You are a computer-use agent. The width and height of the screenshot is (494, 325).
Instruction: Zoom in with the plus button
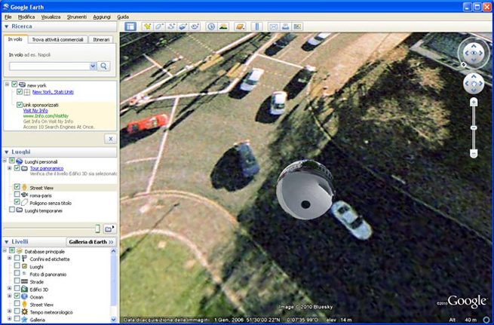click(x=474, y=102)
